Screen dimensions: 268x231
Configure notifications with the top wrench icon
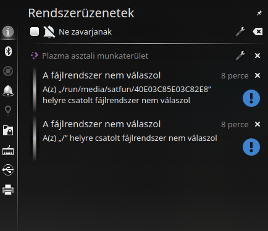click(240, 31)
